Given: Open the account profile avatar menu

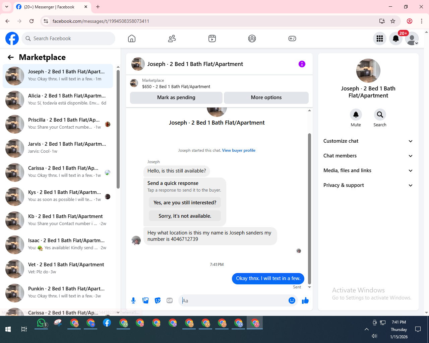Looking at the screenshot, I should pyautogui.click(x=412, y=39).
